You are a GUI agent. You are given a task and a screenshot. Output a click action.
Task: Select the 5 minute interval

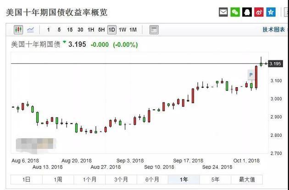(x=59, y=30)
